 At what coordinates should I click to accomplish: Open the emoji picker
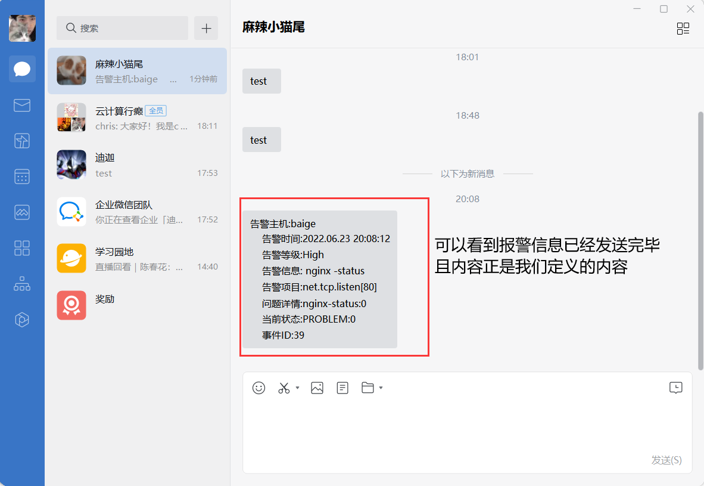coord(258,388)
